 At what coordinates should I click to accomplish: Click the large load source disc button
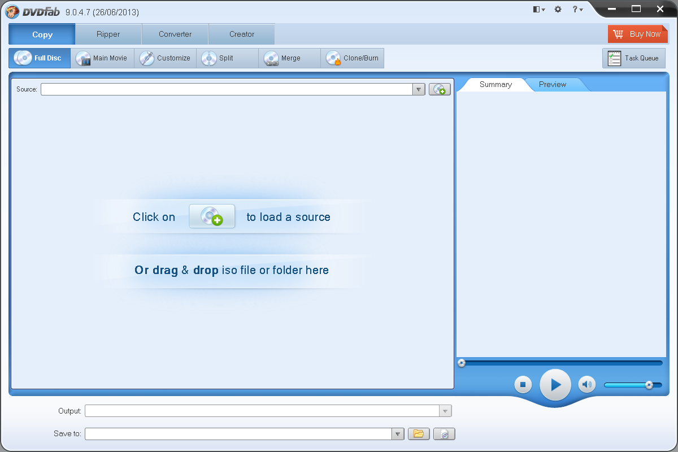pyautogui.click(x=212, y=216)
